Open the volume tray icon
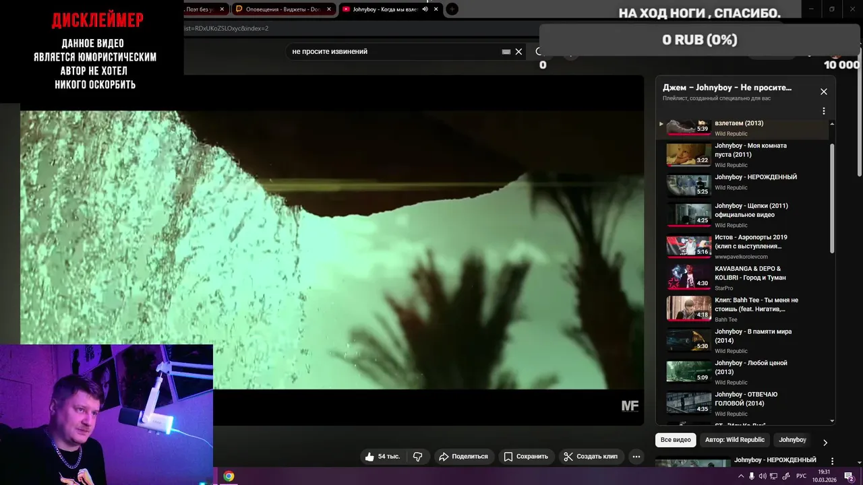 pyautogui.click(x=763, y=476)
